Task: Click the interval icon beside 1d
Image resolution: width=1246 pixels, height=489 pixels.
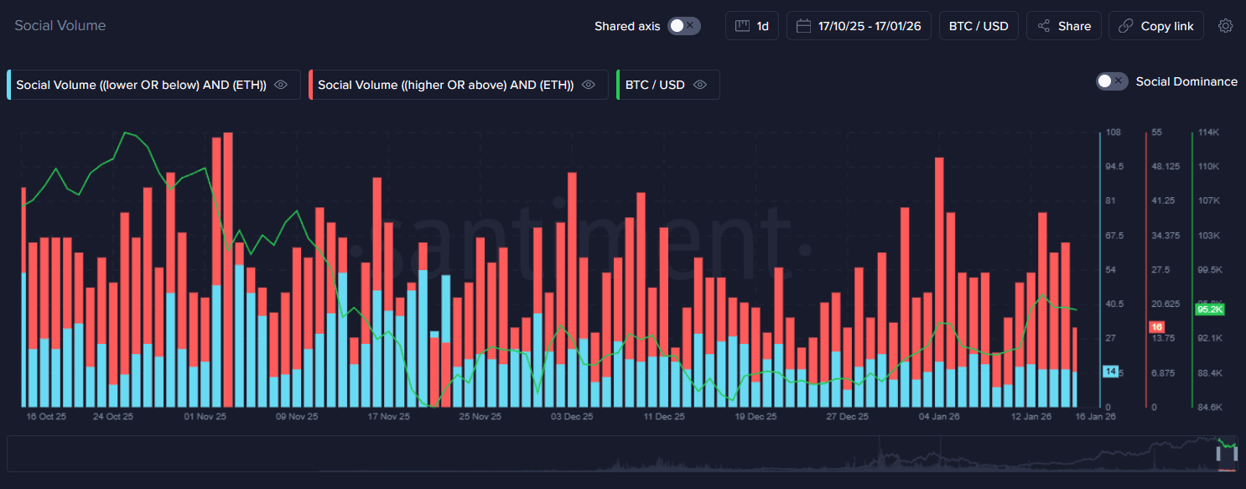Action: click(741, 26)
